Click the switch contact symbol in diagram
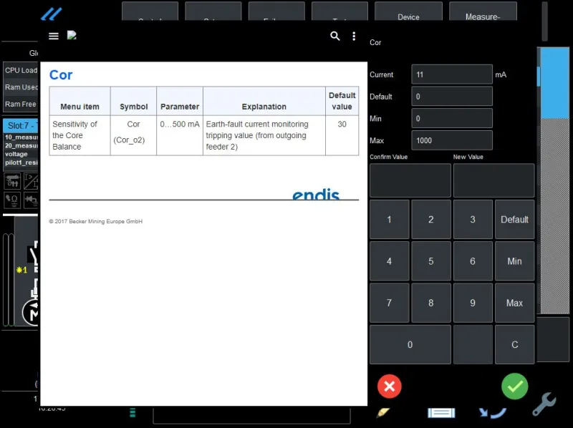The width and height of the screenshot is (573, 428). [33, 256]
